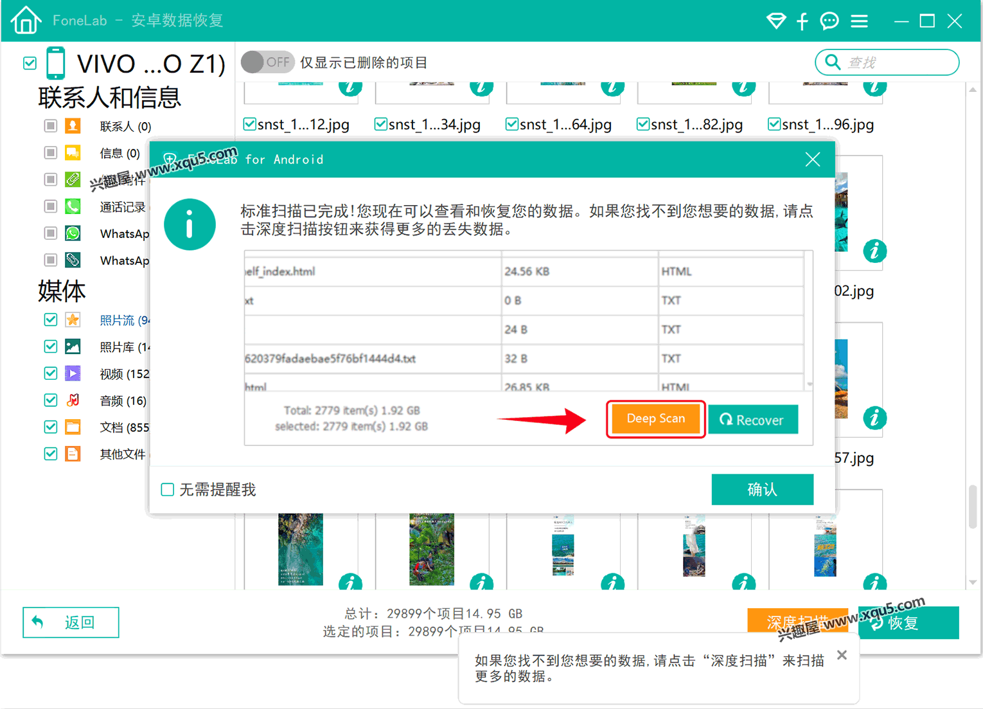
Task: Toggle the show-deleted-items-only switch
Action: tap(267, 62)
